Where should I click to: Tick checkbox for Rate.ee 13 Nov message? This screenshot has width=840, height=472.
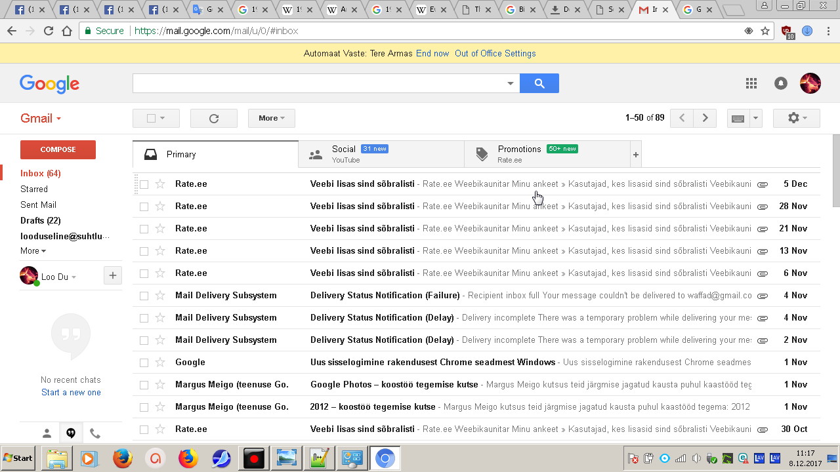coord(144,251)
